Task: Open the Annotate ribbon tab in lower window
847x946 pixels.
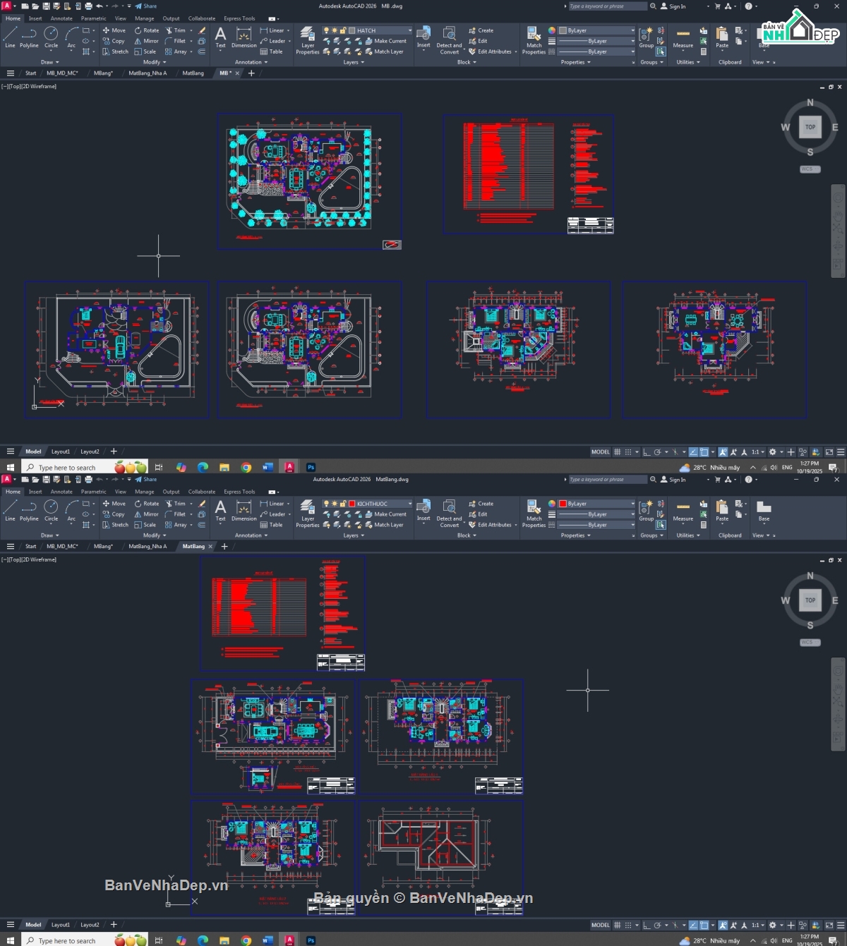Action: 61,492
